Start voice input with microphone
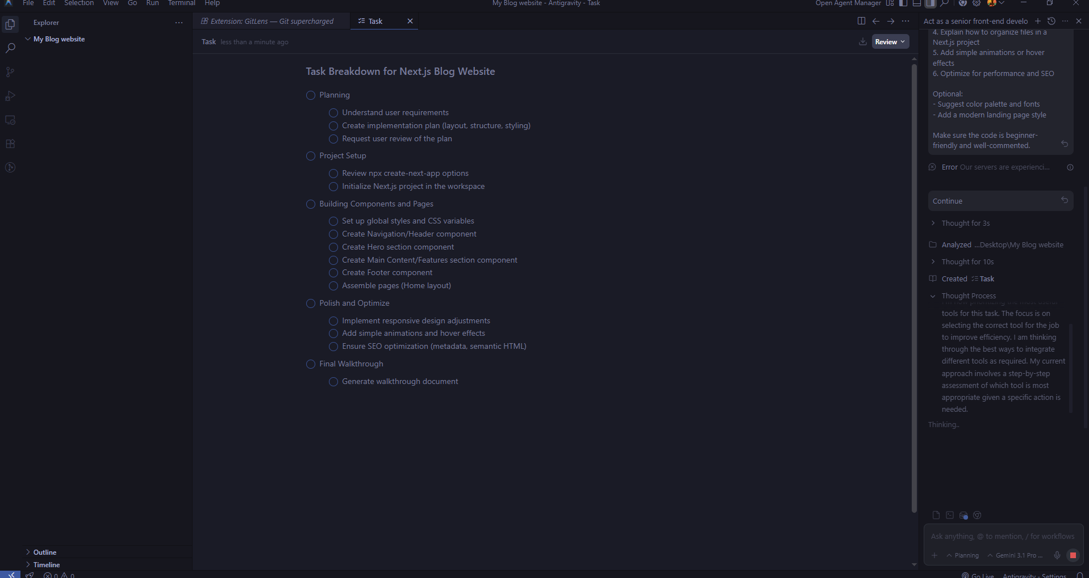Viewport: 1089px width, 578px height. click(x=1057, y=555)
